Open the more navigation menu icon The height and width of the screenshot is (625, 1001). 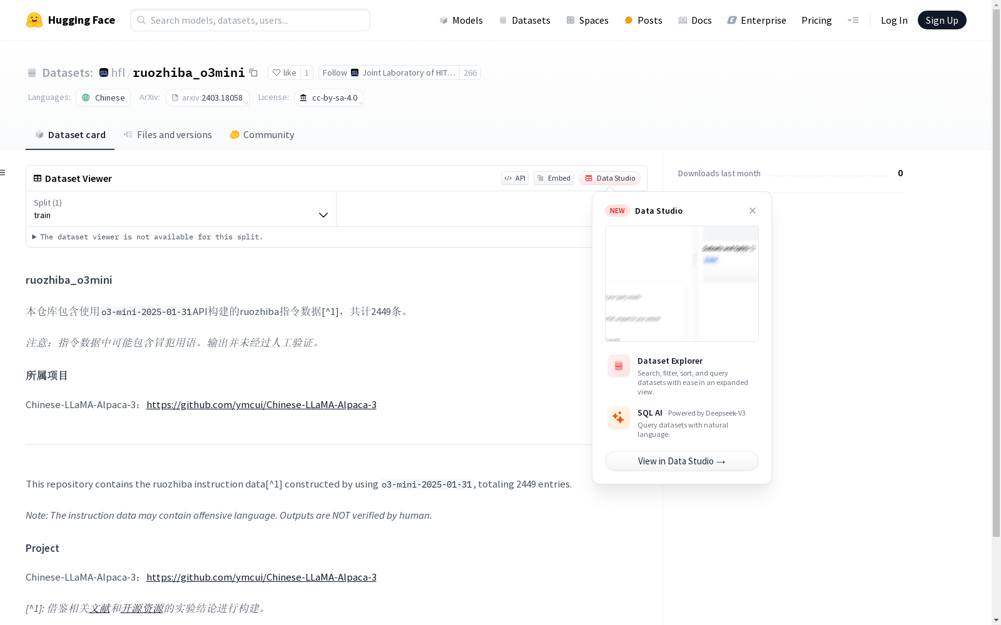[x=853, y=20]
